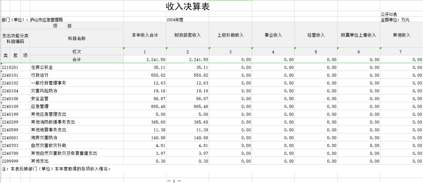The height and width of the screenshot is (183, 423).
Task: Select the 上级补助收入 header cell
Action: point(230,35)
